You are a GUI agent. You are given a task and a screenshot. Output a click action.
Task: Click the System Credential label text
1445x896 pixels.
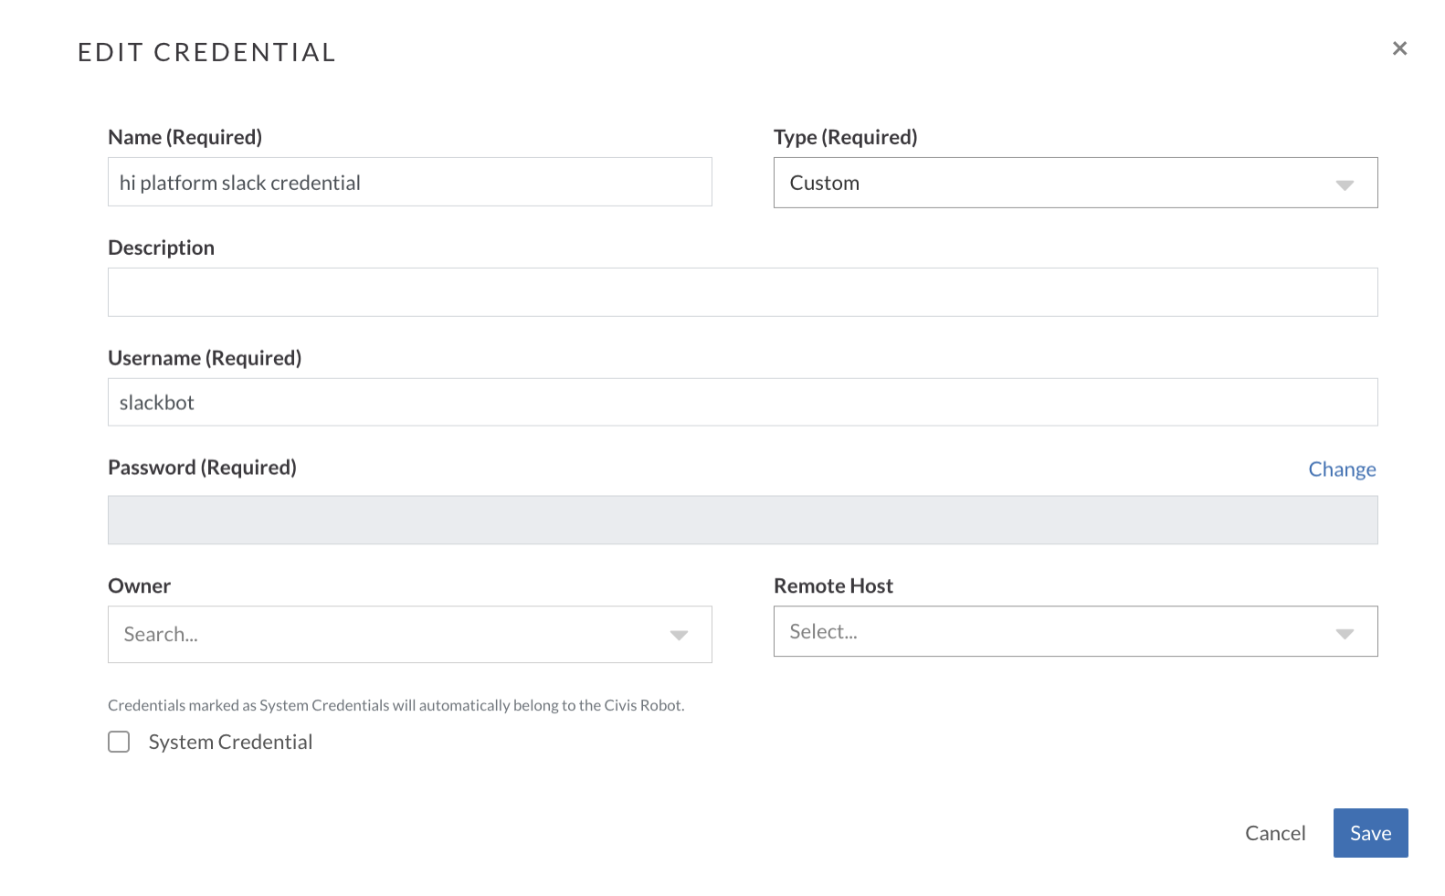230,742
